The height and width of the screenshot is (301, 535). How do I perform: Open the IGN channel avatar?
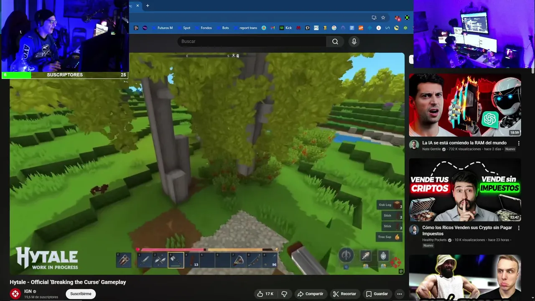click(15, 294)
